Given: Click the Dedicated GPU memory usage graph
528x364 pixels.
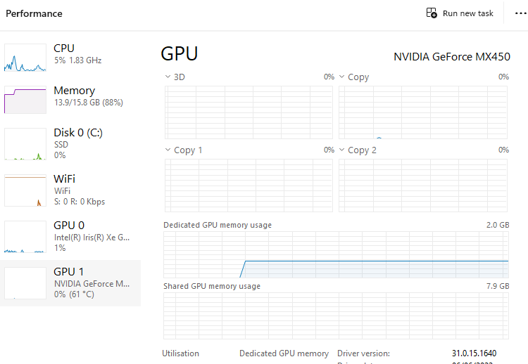Looking at the screenshot, I should [x=336, y=254].
